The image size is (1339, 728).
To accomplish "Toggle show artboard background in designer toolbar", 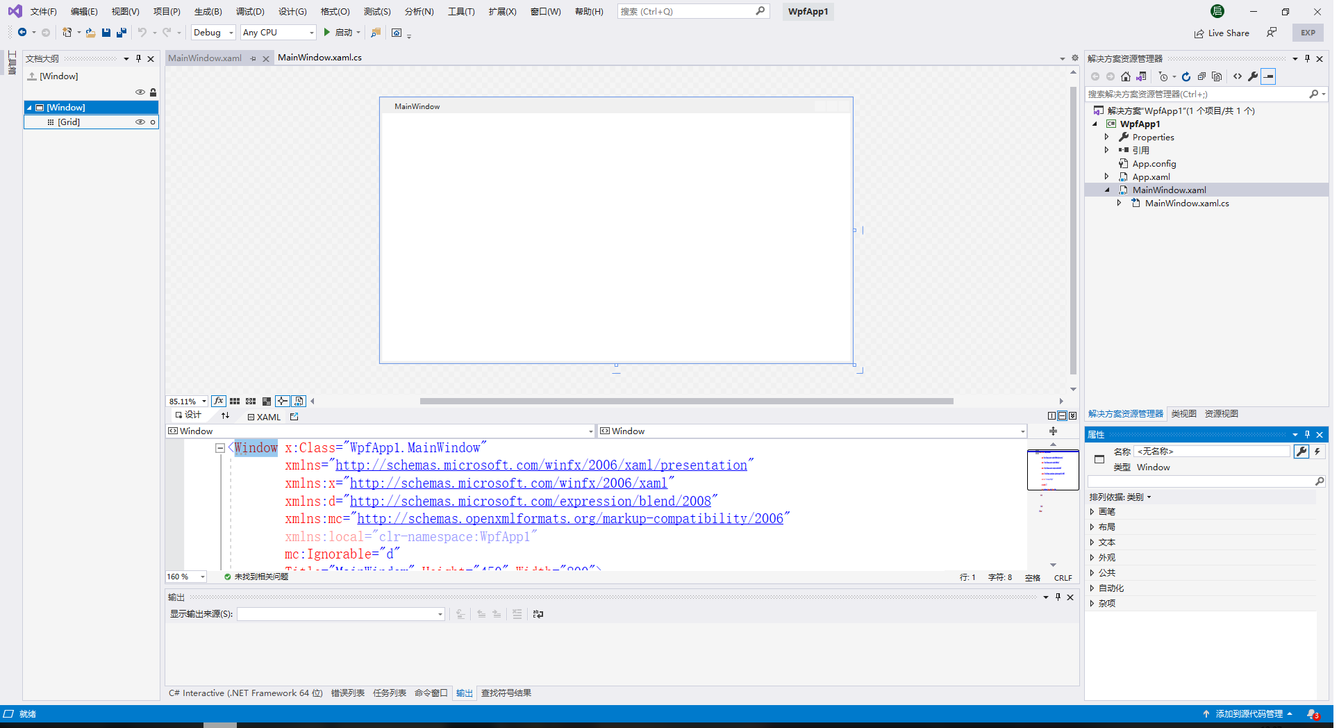I will pos(267,401).
